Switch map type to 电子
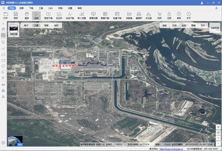 (26, 25)
